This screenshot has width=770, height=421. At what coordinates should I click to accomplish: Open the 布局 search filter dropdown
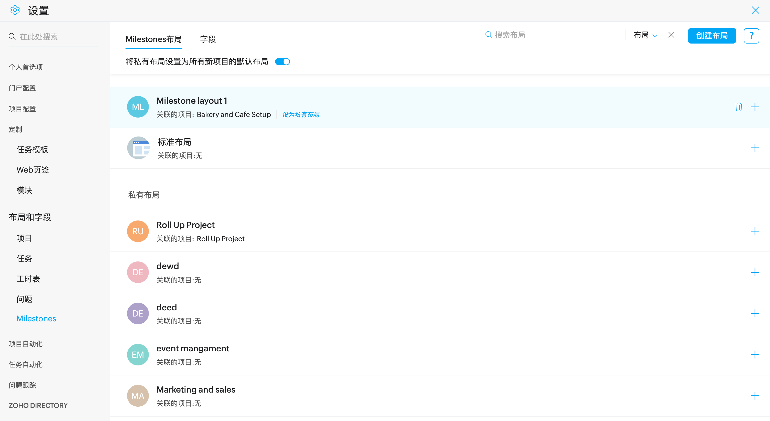[645, 35]
